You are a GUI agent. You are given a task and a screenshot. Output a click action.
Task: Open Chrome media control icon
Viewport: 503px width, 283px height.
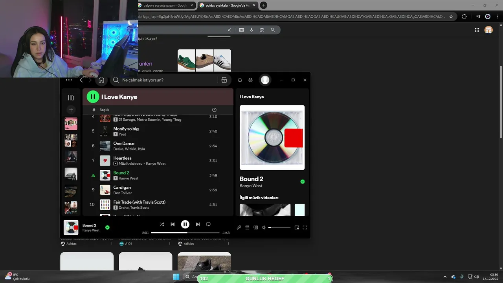(x=478, y=17)
